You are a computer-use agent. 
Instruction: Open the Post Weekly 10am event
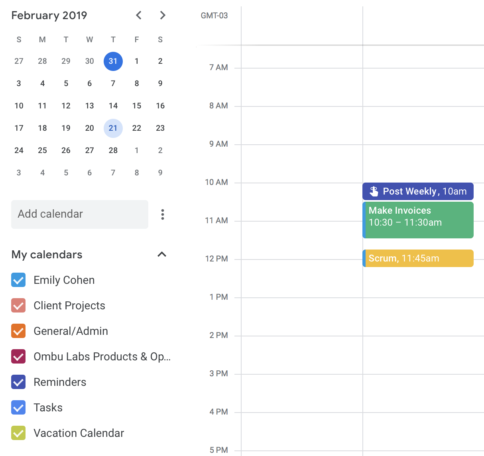(x=418, y=191)
